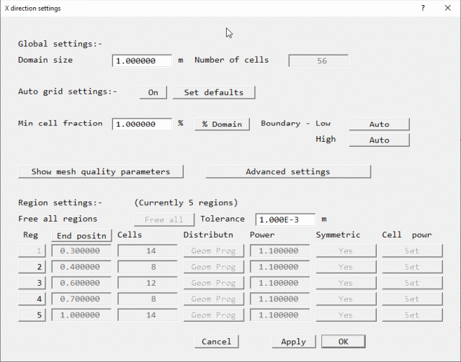Select region 5 button
461x362 pixels.
32,315
